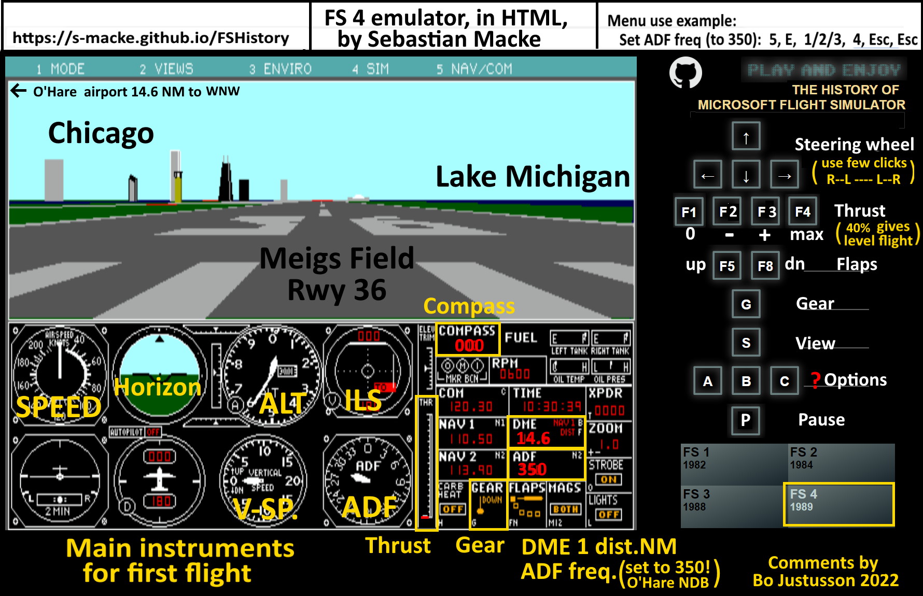Open the 5 NAV/COM menu
This screenshot has height=596, width=923.
pos(474,69)
